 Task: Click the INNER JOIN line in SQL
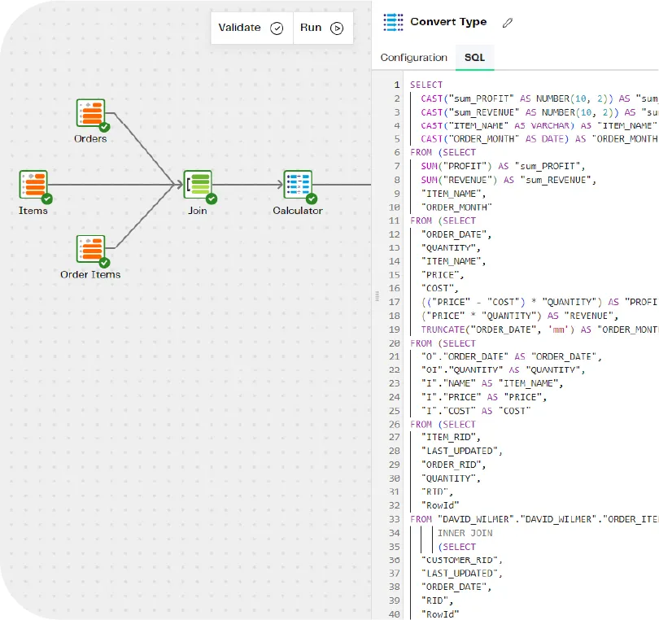tap(465, 533)
